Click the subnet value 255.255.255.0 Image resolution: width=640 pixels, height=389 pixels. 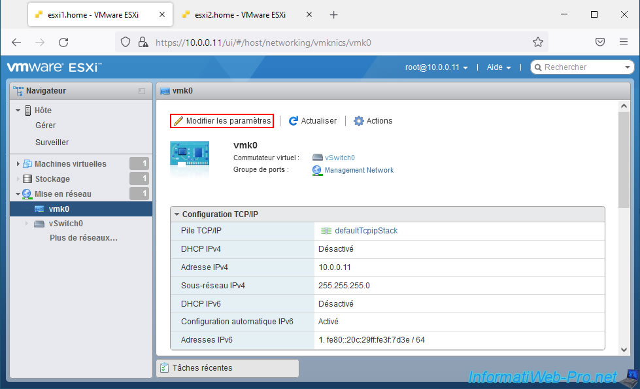pos(344,286)
